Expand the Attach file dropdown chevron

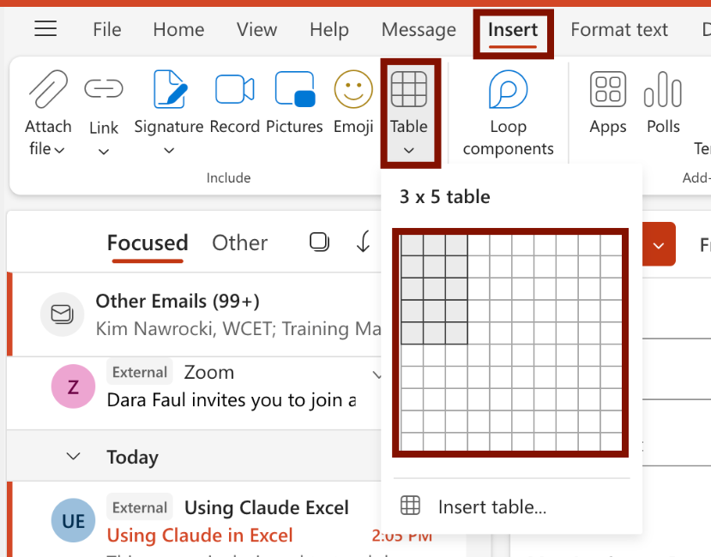[60, 148]
